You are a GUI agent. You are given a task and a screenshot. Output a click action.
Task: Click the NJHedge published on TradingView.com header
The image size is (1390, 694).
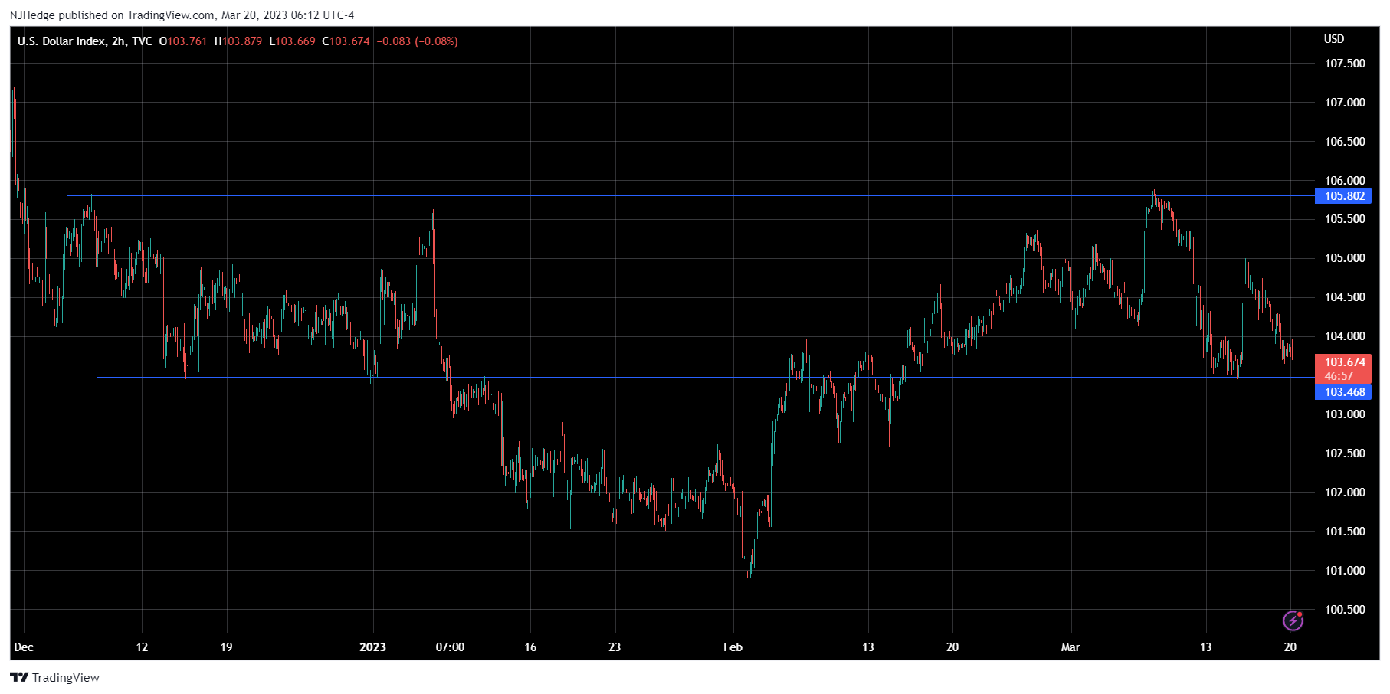(182, 15)
